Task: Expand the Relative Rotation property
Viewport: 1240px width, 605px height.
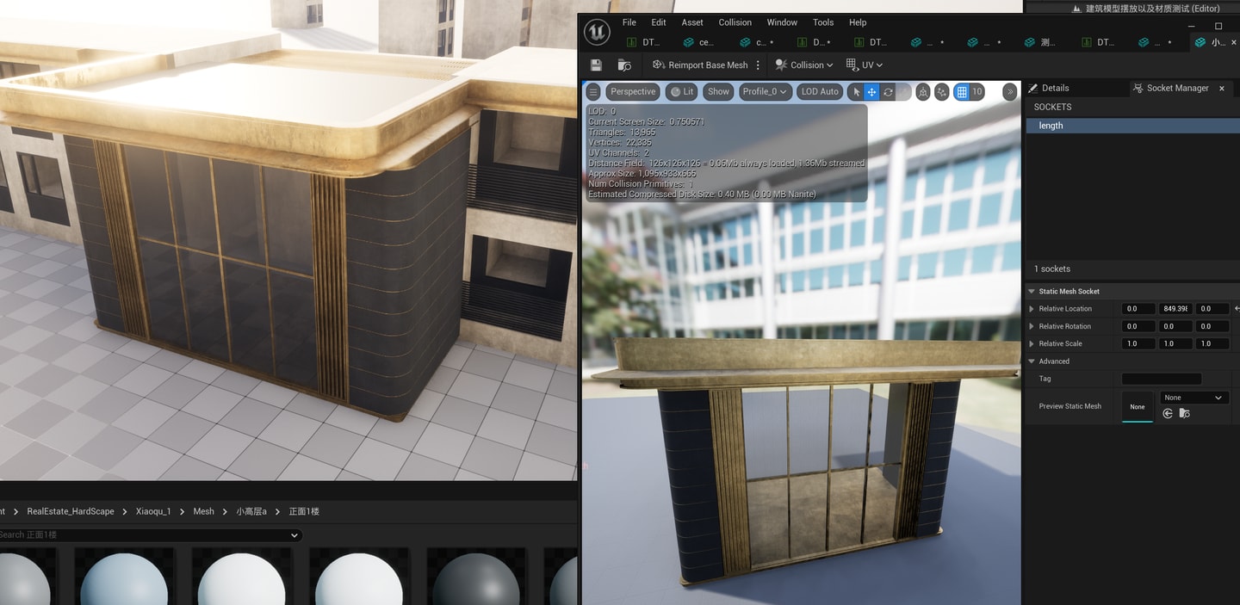Action: [x=1032, y=326]
